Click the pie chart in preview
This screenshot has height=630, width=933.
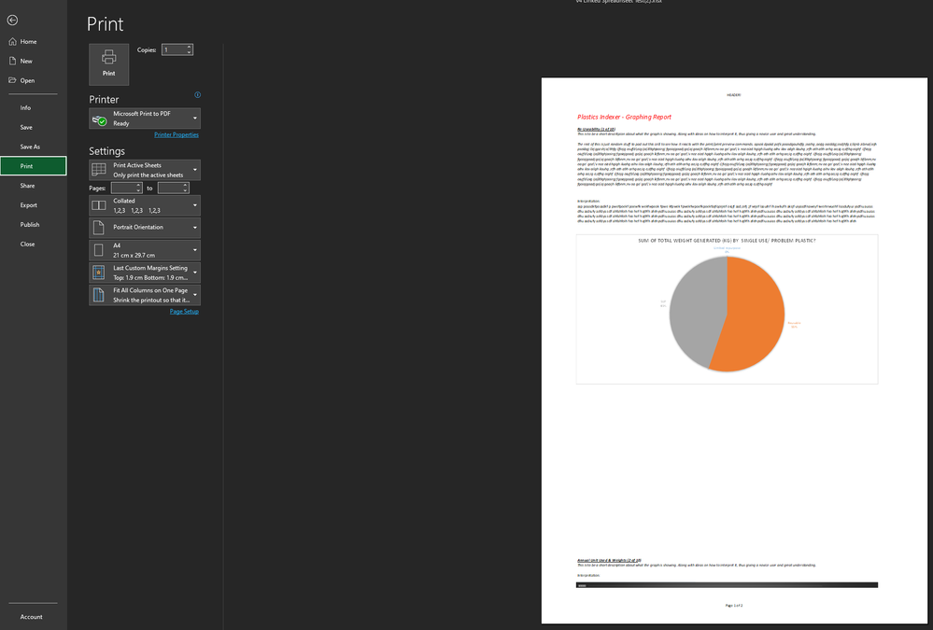click(727, 315)
